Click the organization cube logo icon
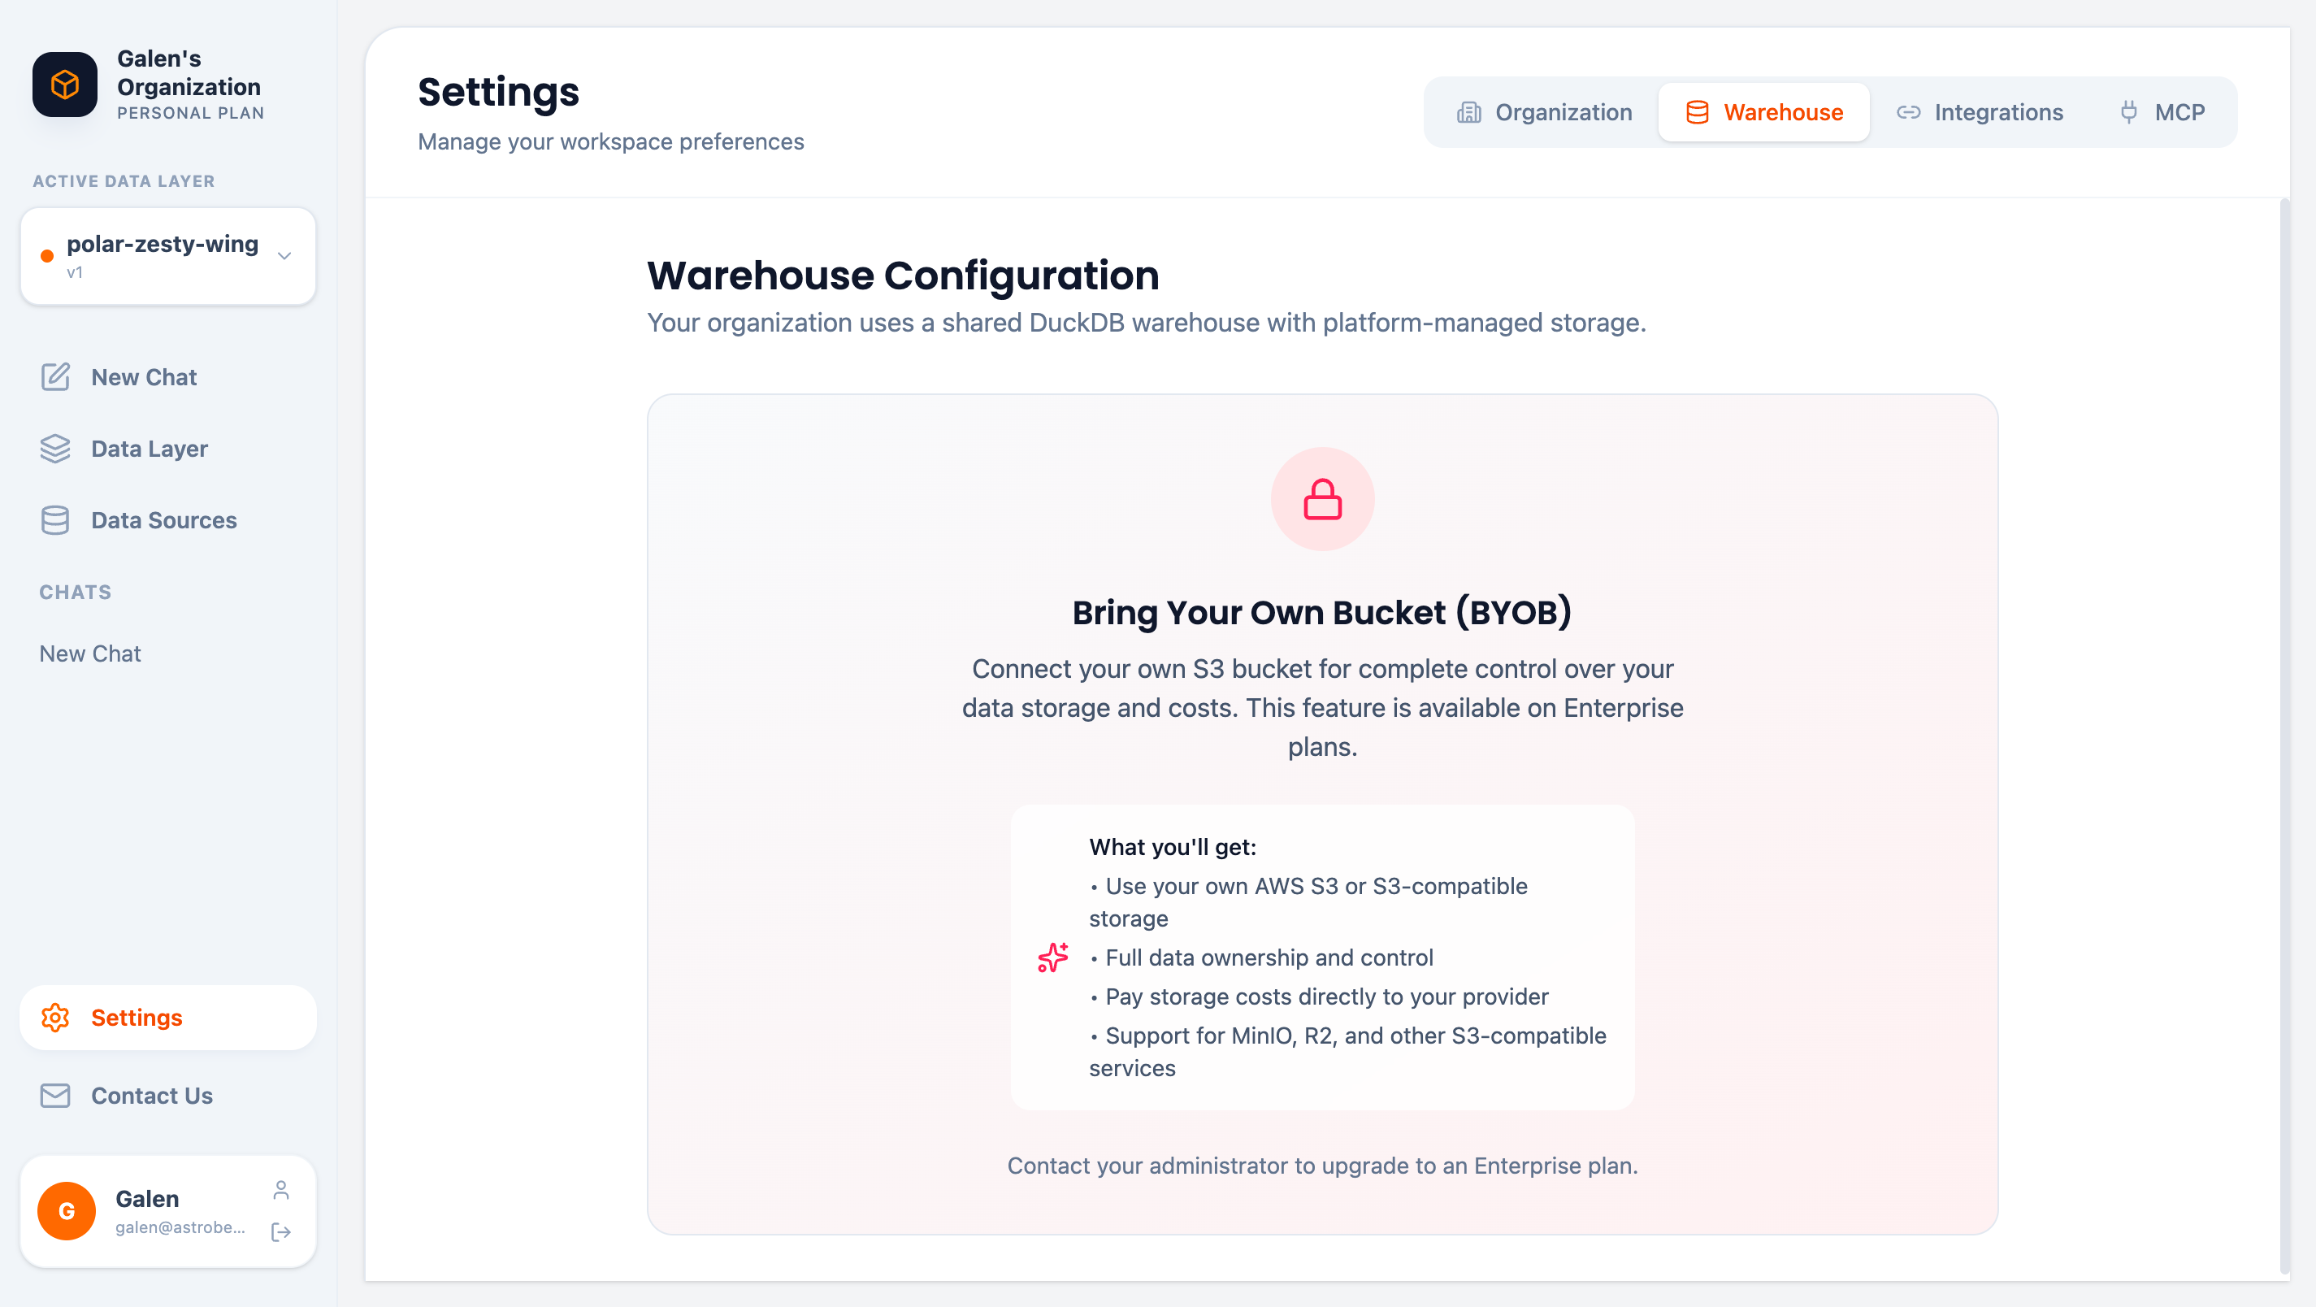Viewport: 2316px width, 1307px height. 65,85
